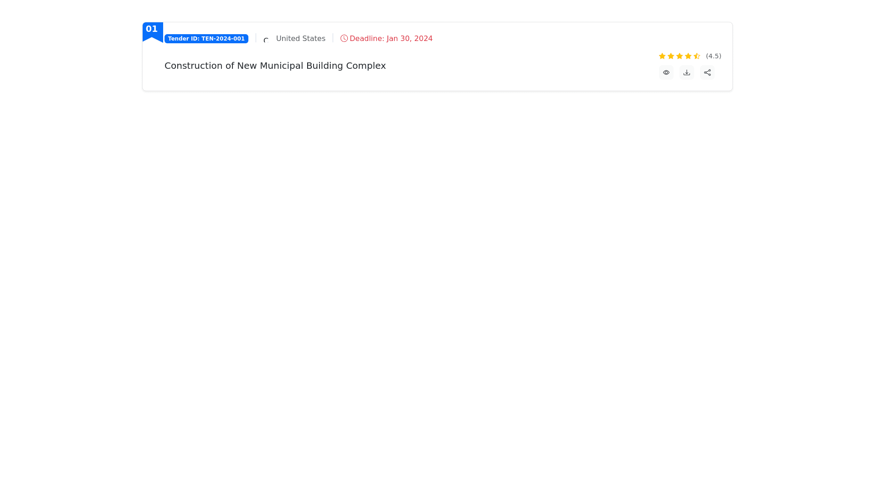Rate one star using the first star
Screen dimensions: 875x492
click(662, 56)
